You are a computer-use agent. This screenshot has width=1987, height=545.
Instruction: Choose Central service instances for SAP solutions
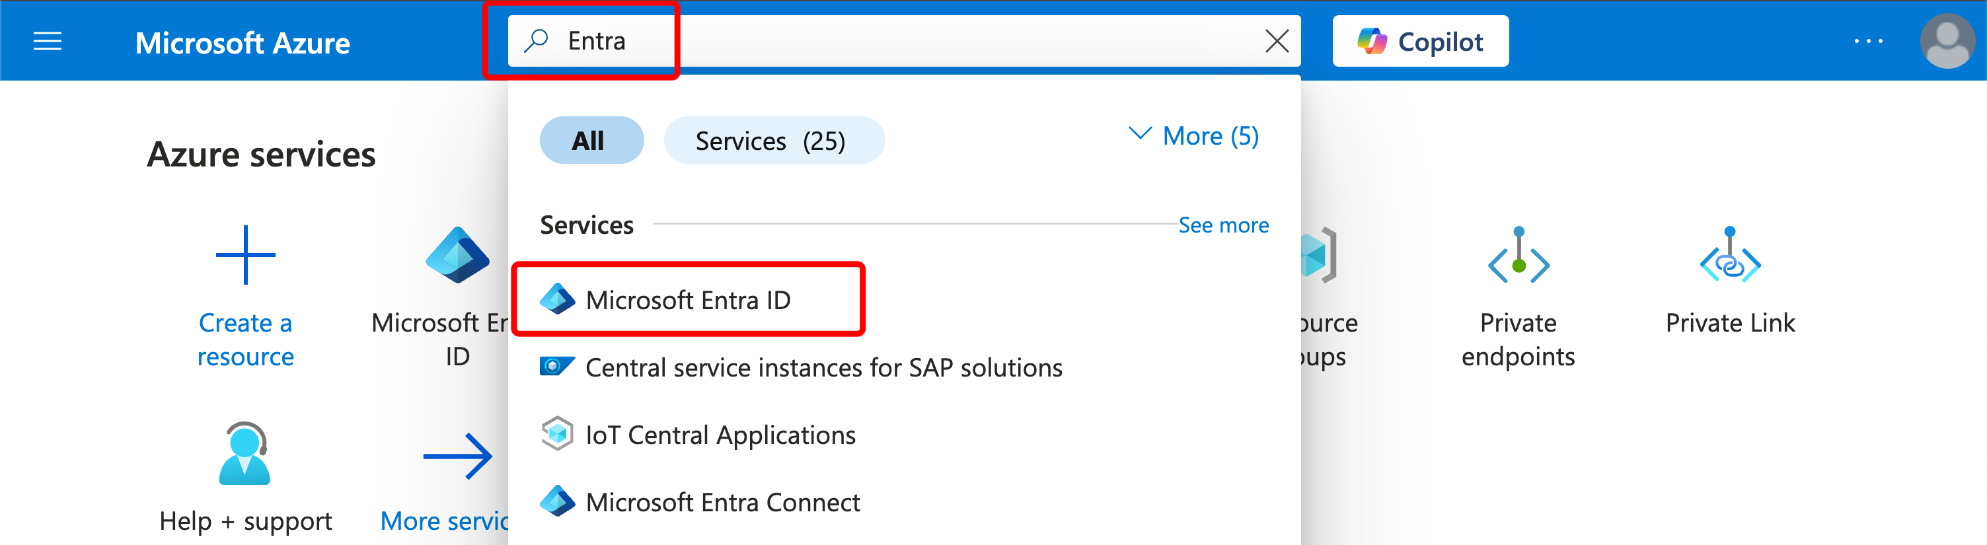[x=823, y=368]
